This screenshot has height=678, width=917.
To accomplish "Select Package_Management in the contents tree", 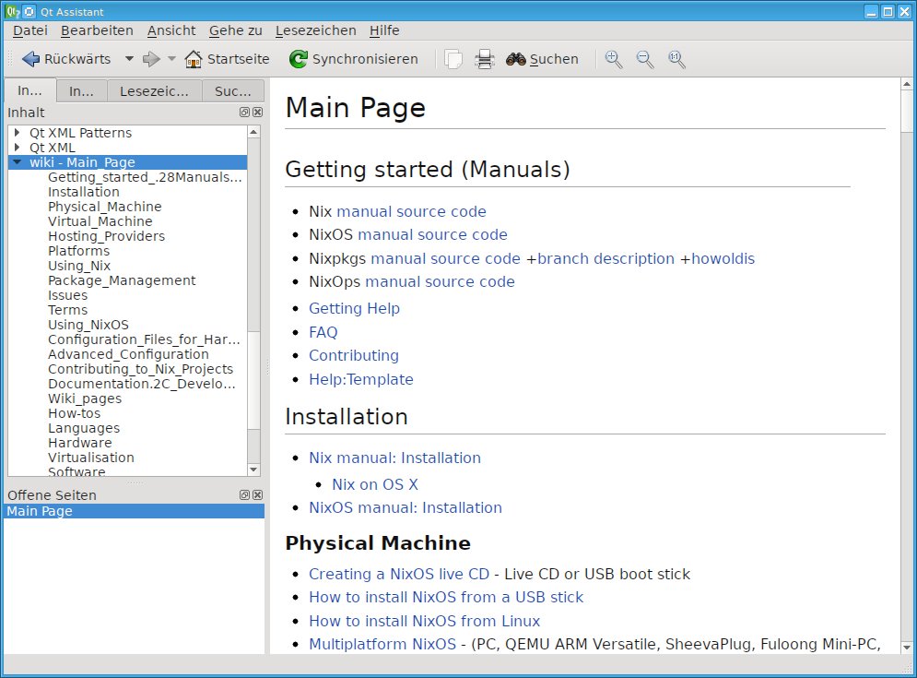I will pos(122,280).
